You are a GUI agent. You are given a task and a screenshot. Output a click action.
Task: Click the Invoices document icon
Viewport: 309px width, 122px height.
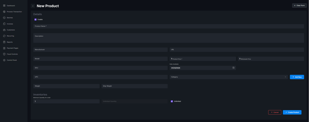(x=4, y=24)
